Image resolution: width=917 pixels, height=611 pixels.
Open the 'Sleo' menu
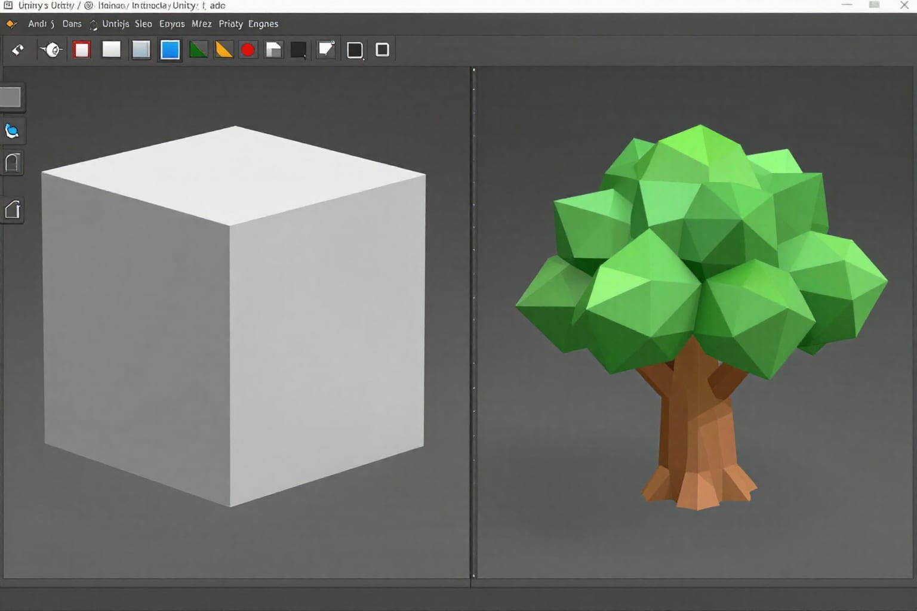click(x=143, y=24)
